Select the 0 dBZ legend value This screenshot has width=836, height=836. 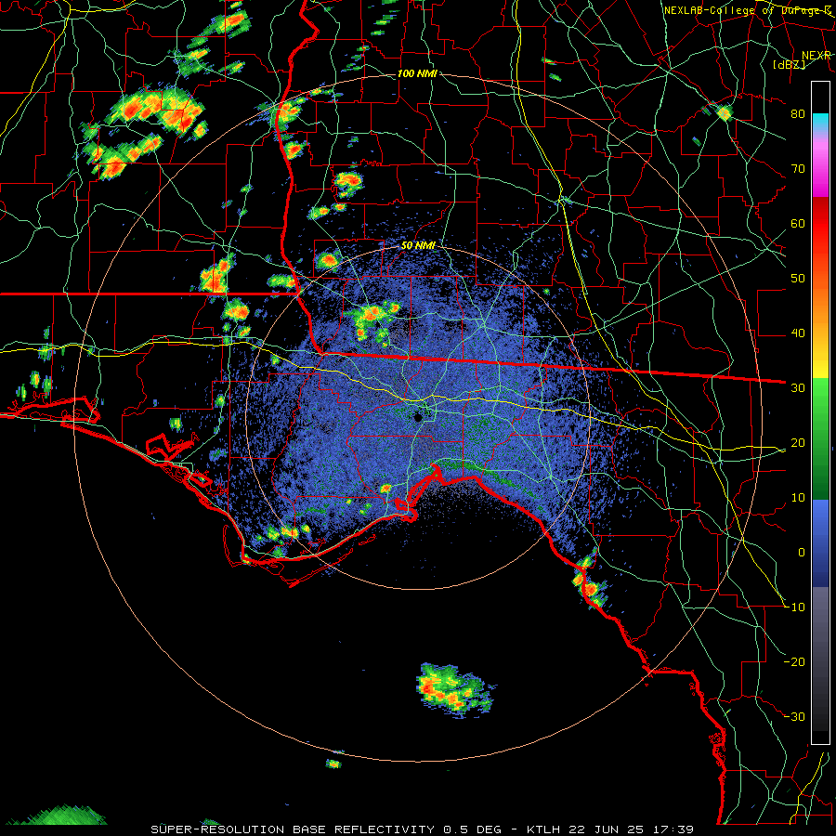[802, 553]
